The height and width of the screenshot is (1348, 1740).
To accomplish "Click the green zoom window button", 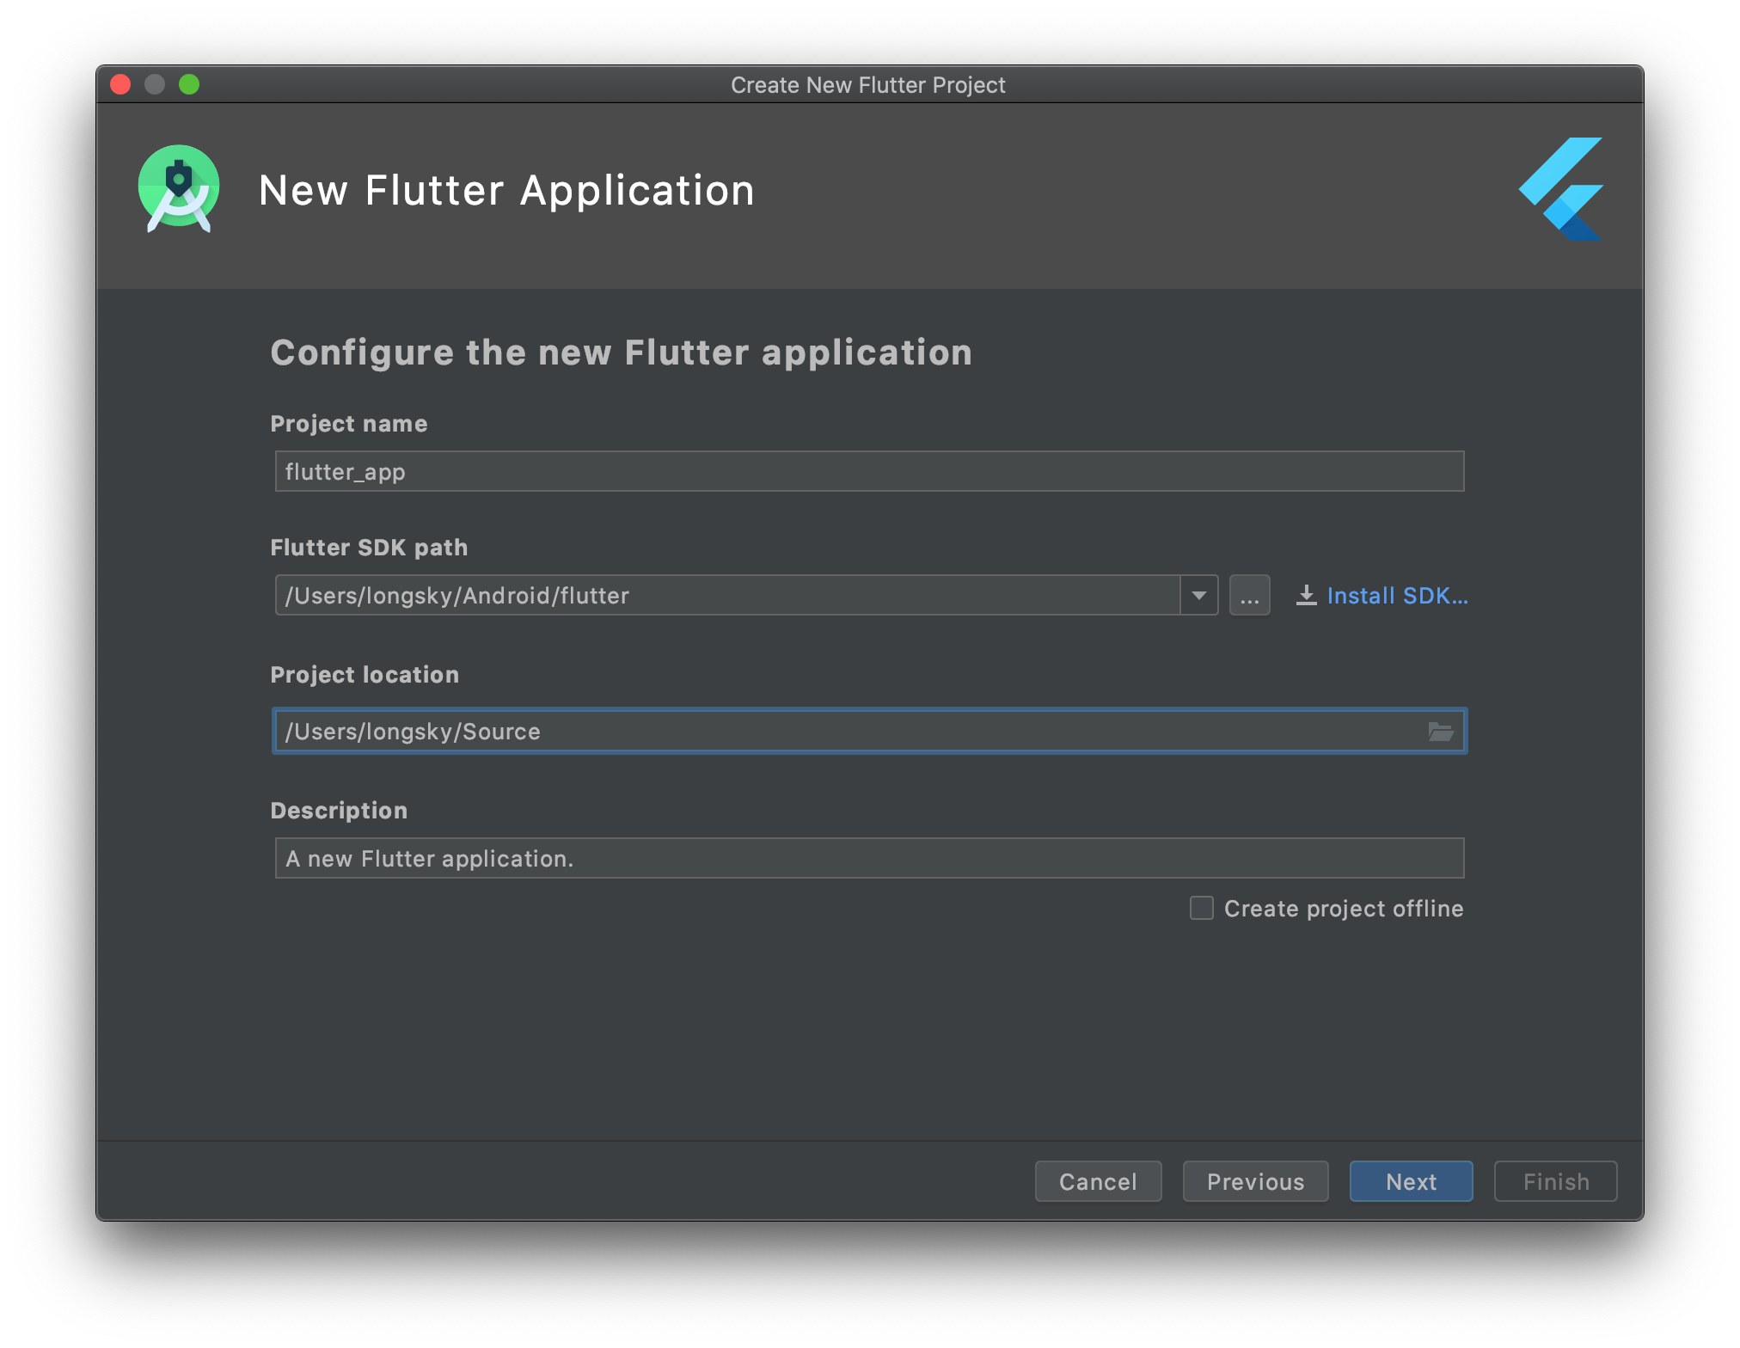I will coord(189,84).
